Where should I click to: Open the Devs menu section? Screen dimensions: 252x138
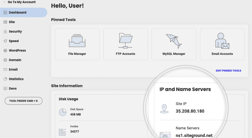13,88
